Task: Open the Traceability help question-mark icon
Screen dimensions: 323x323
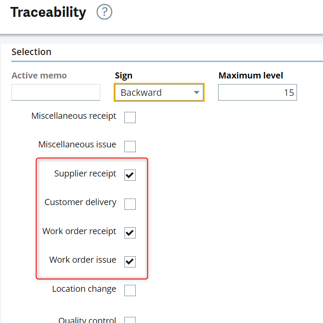Action: (104, 12)
